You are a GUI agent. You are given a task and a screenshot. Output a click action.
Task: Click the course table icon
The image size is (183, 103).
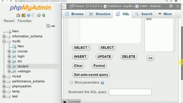pyautogui.click(x=14, y=51)
